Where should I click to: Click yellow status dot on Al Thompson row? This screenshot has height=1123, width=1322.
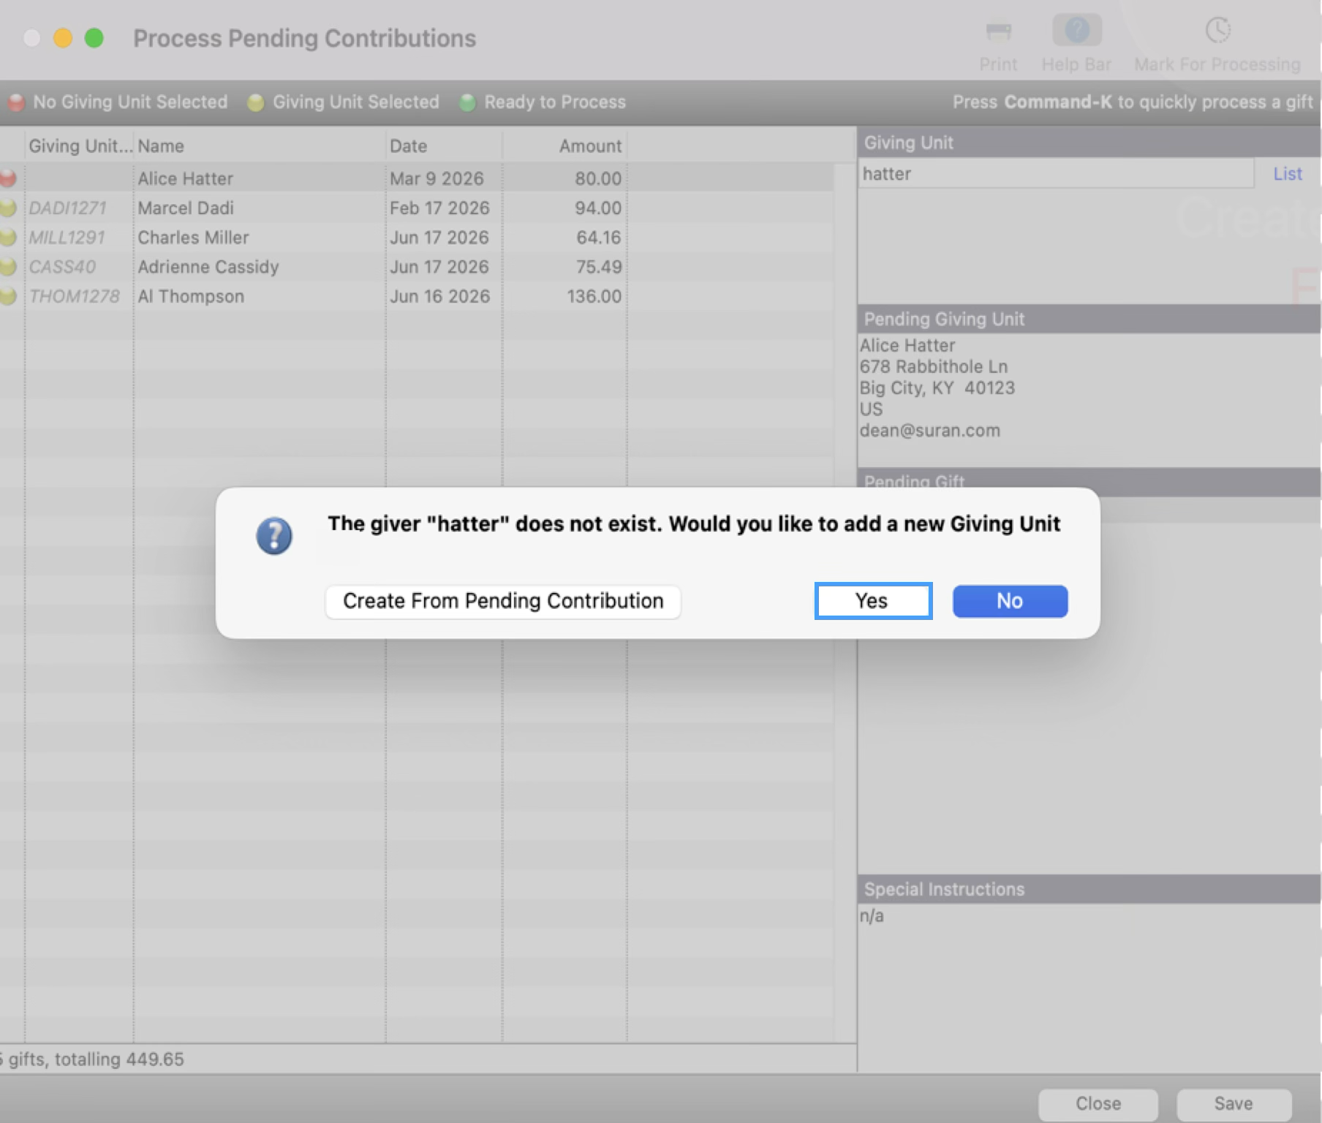point(8,296)
